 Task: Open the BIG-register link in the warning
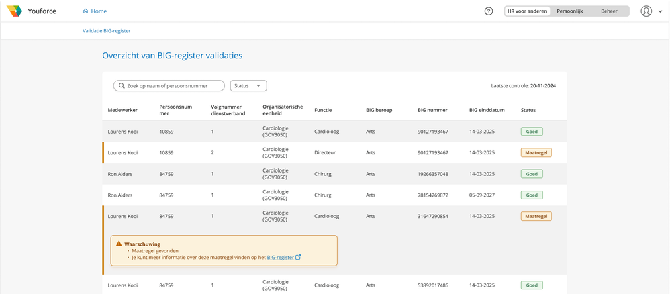click(x=280, y=257)
